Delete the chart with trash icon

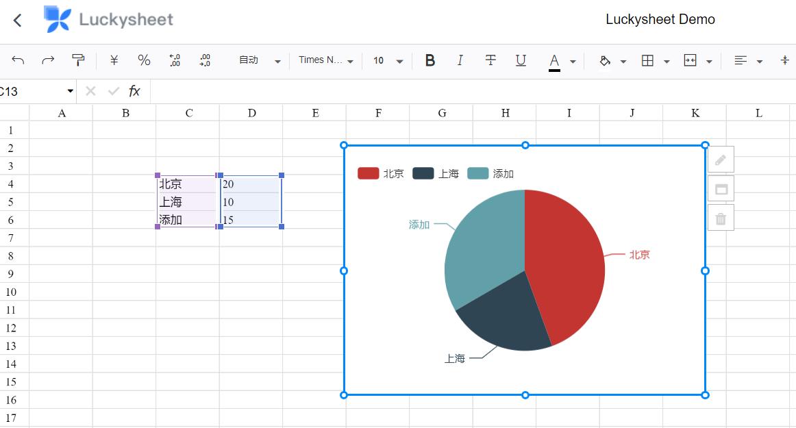coord(721,218)
